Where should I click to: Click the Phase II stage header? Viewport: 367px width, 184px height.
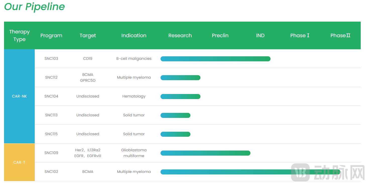click(x=340, y=35)
